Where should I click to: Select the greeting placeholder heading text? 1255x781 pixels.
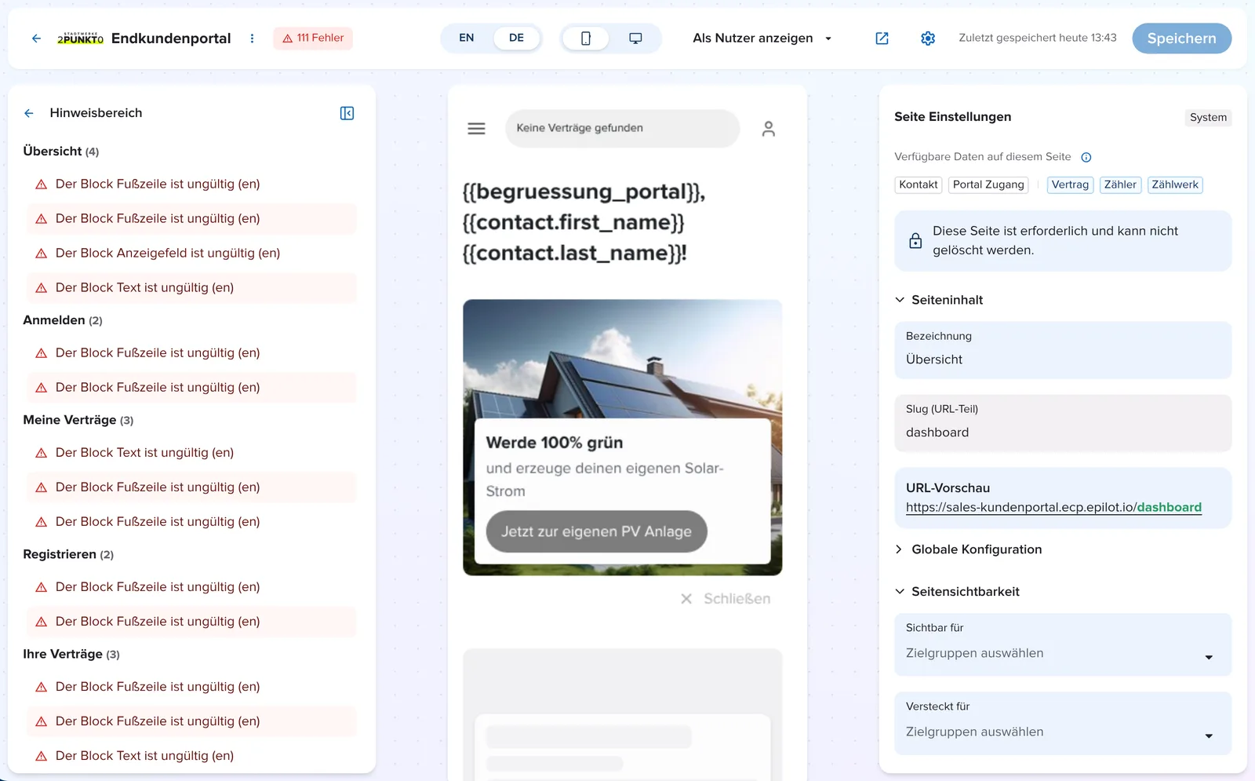pyautogui.click(x=584, y=222)
